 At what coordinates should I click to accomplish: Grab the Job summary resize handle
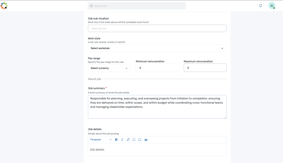point(225,117)
